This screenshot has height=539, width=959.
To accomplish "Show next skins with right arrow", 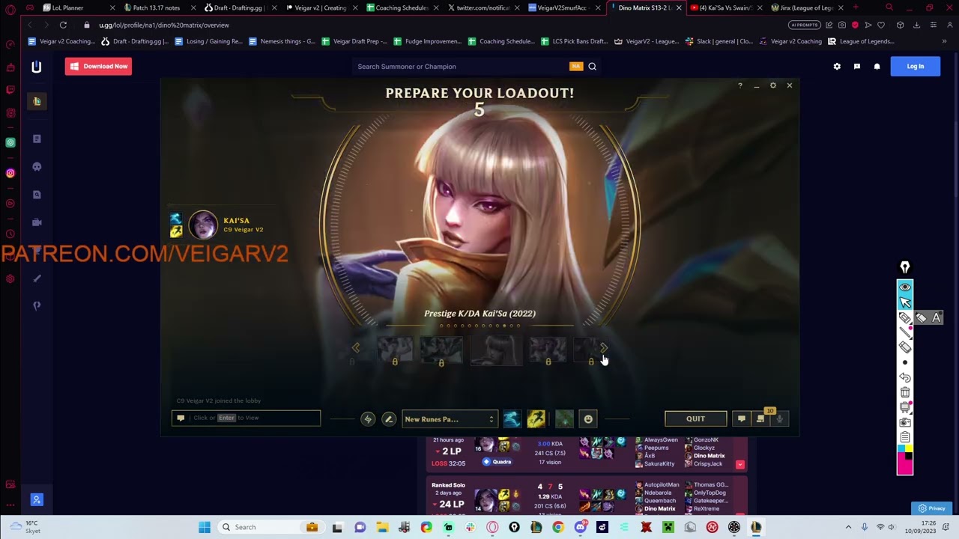I will (604, 348).
